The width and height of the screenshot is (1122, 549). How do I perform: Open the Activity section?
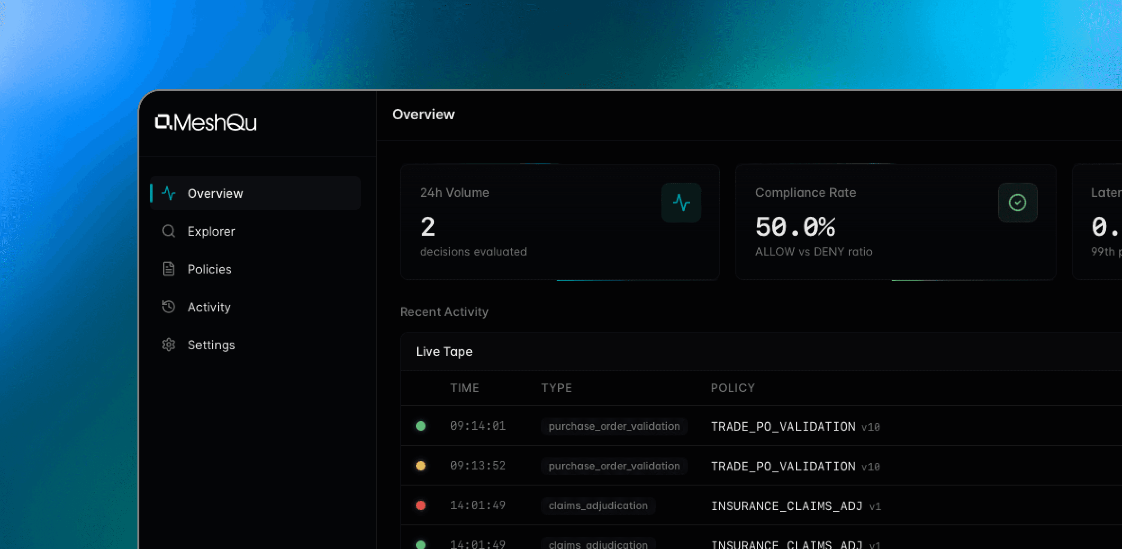[209, 307]
